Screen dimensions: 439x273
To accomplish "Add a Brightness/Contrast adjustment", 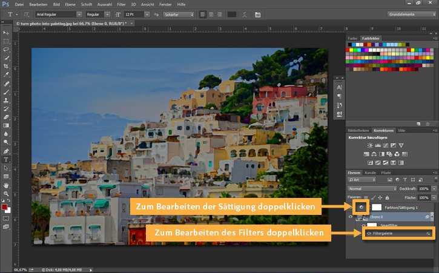I will (x=370, y=146).
